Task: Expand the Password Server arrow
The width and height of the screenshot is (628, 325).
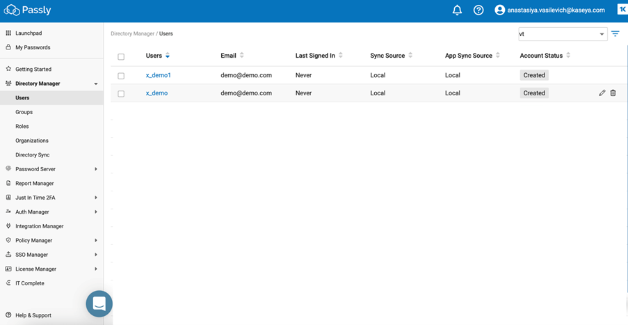Action: click(x=96, y=169)
